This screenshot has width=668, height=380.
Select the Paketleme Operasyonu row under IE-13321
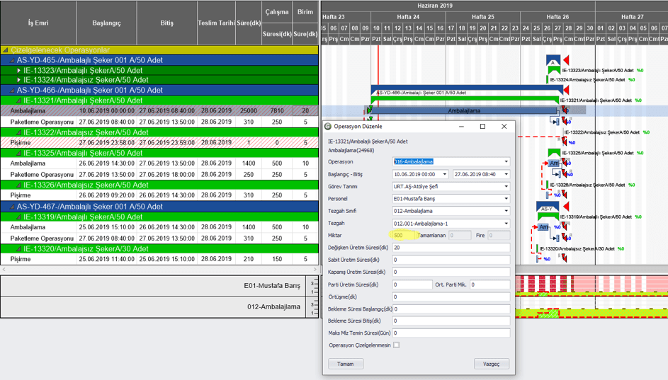click(x=159, y=122)
